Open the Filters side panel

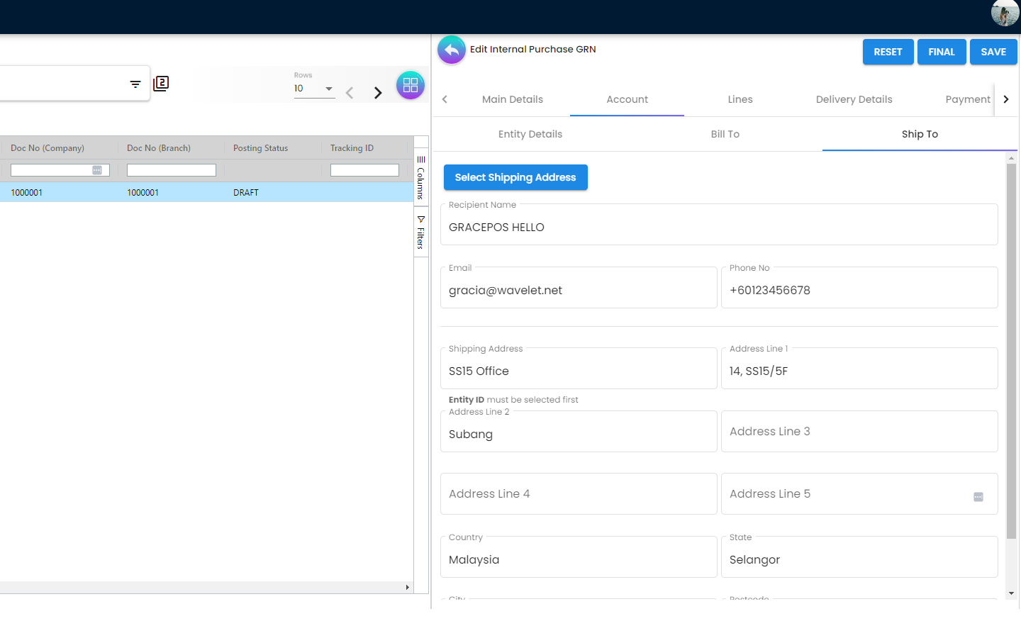click(x=420, y=233)
